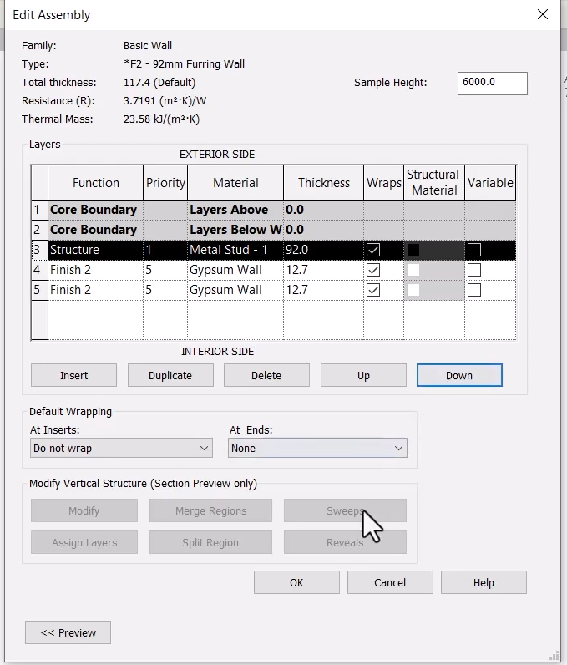Move the layer Up
Image resolution: width=567 pixels, height=665 pixels.
pyautogui.click(x=363, y=375)
